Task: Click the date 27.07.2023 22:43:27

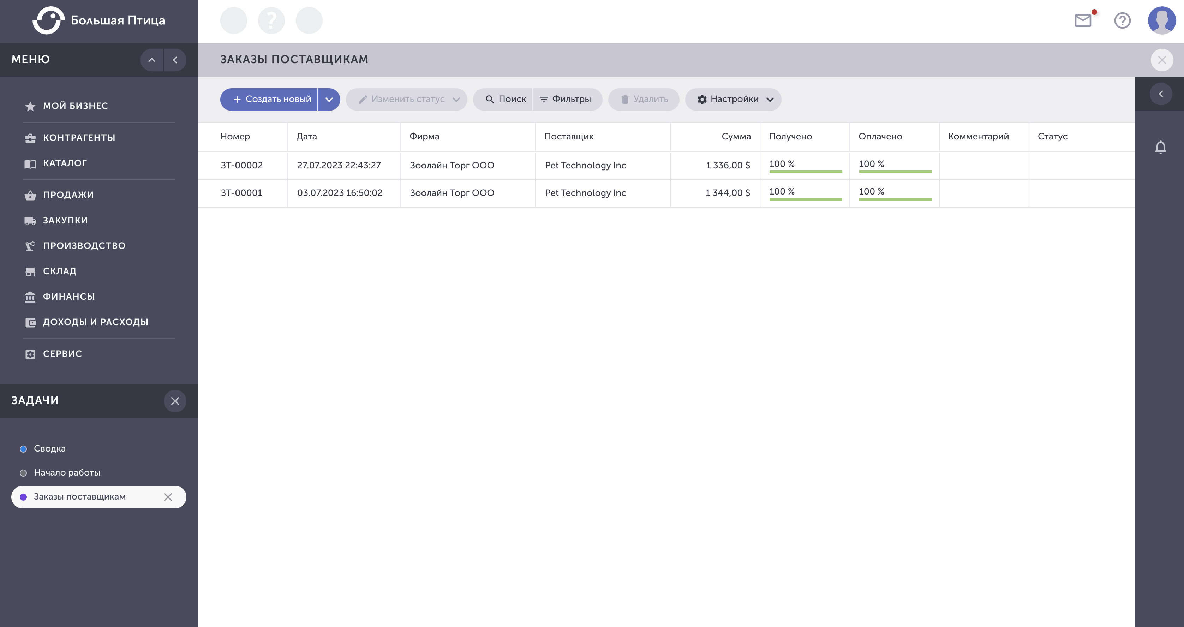Action: 339,166
